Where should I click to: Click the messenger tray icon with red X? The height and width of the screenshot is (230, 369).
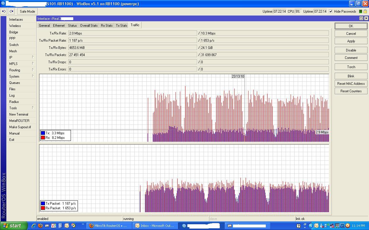[322, 226]
